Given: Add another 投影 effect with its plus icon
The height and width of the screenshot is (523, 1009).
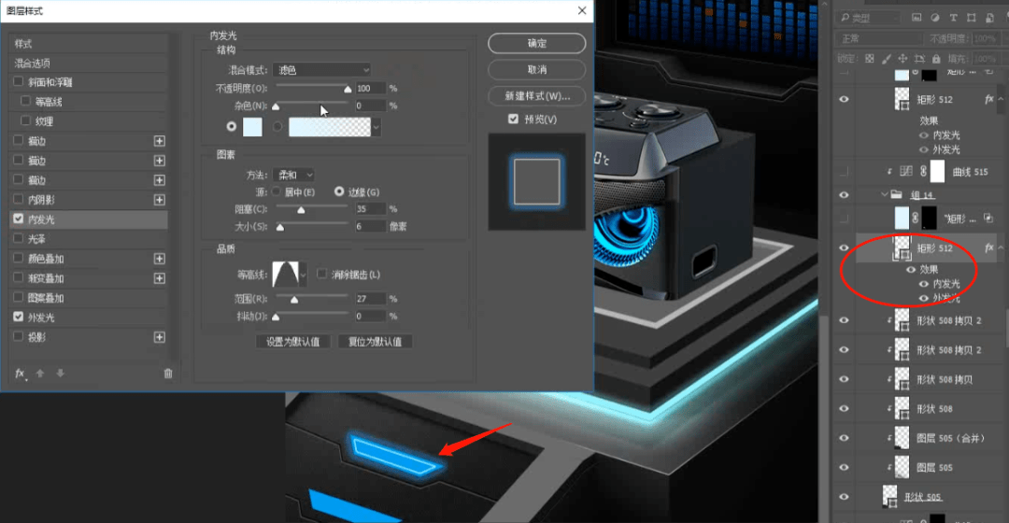Looking at the screenshot, I should coord(160,337).
